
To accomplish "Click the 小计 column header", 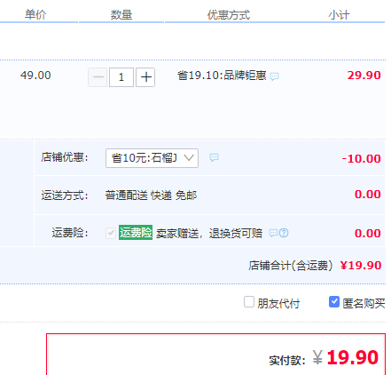I will coord(339,14).
